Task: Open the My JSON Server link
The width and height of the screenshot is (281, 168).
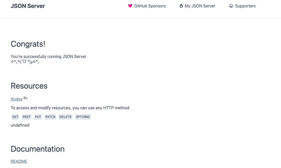Action: (197, 6)
